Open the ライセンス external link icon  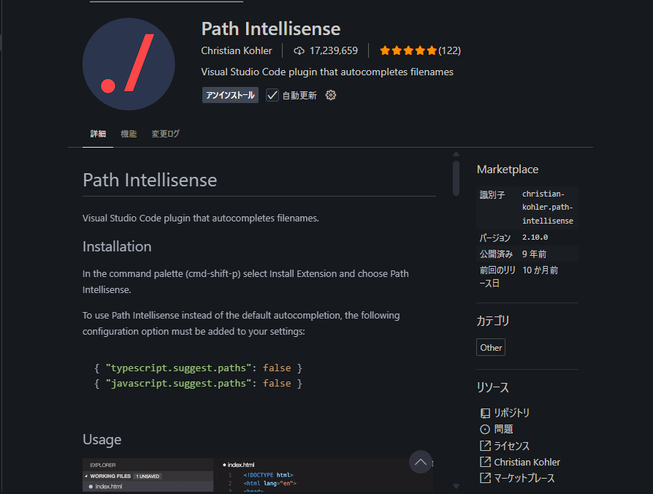tap(484, 445)
